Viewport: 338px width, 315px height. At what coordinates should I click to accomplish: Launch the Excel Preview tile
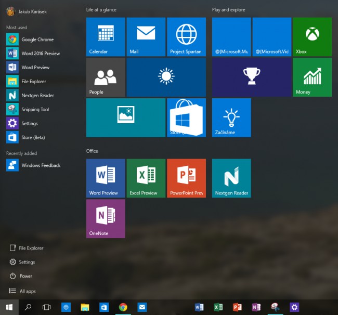[x=146, y=178]
